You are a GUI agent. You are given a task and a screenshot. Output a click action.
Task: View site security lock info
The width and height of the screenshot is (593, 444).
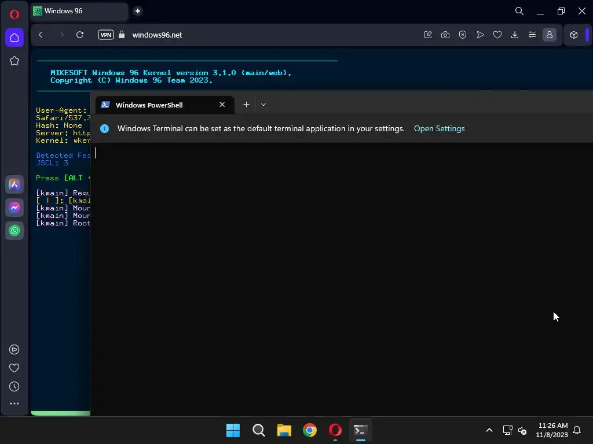pyautogui.click(x=122, y=35)
